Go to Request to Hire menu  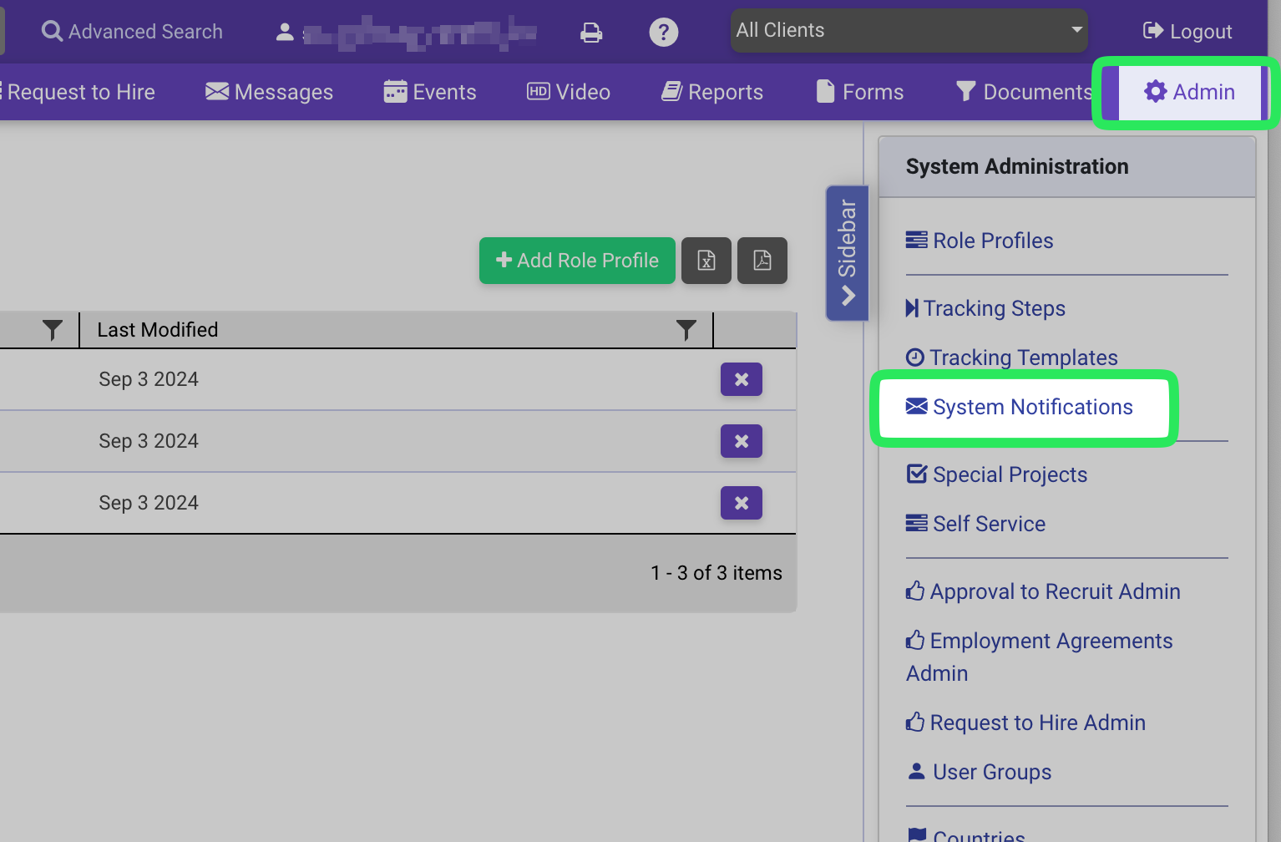[78, 92]
